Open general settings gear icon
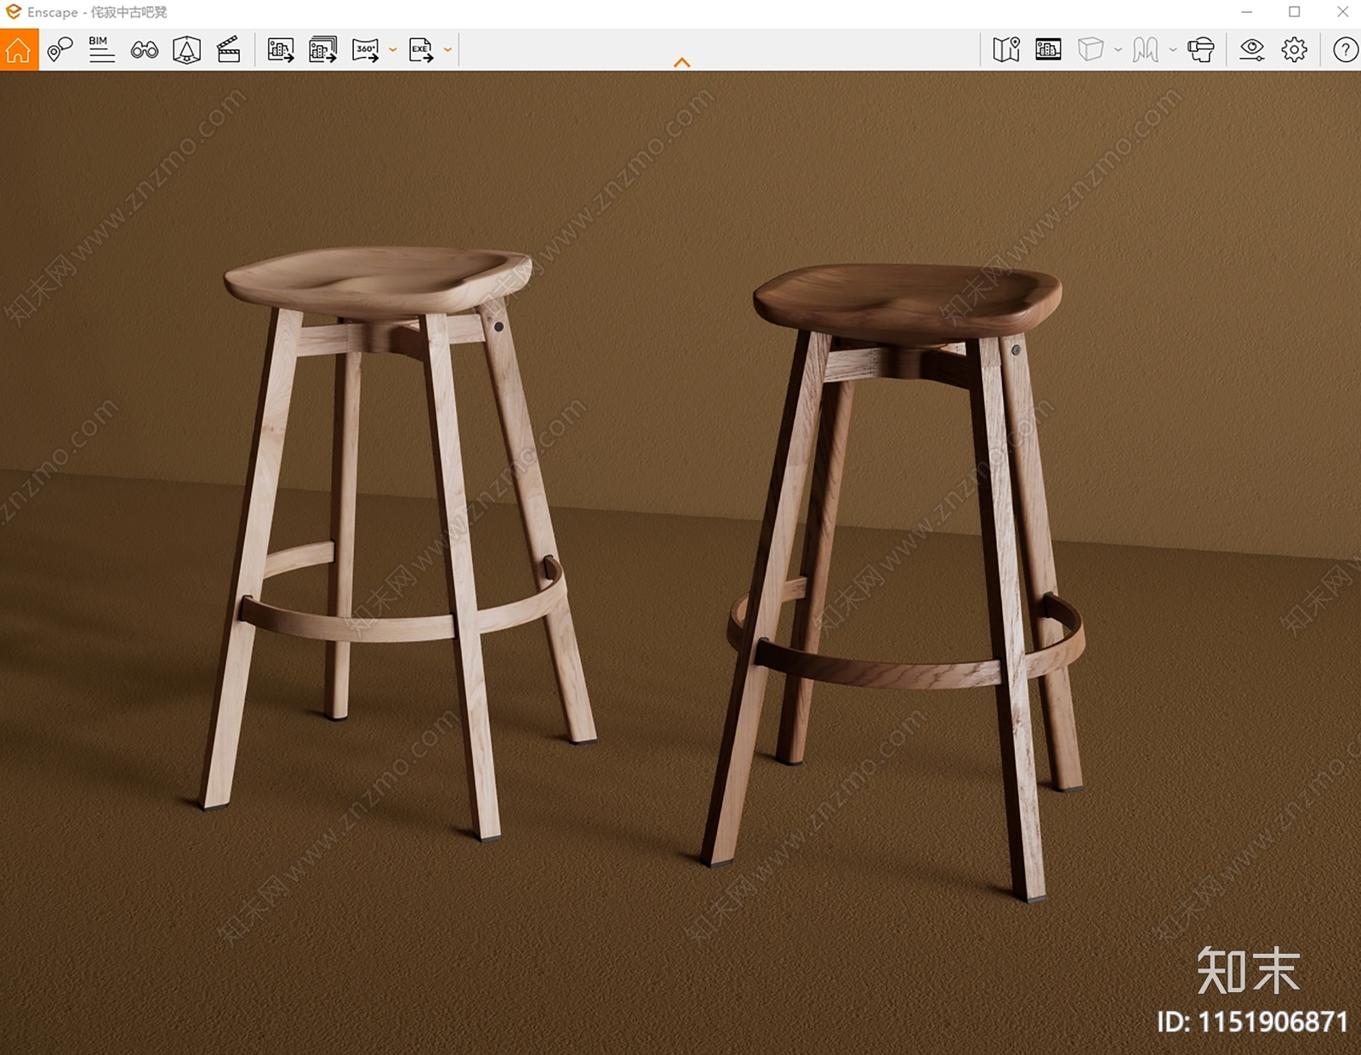Viewport: 1361px width, 1055px height. 1294,49
